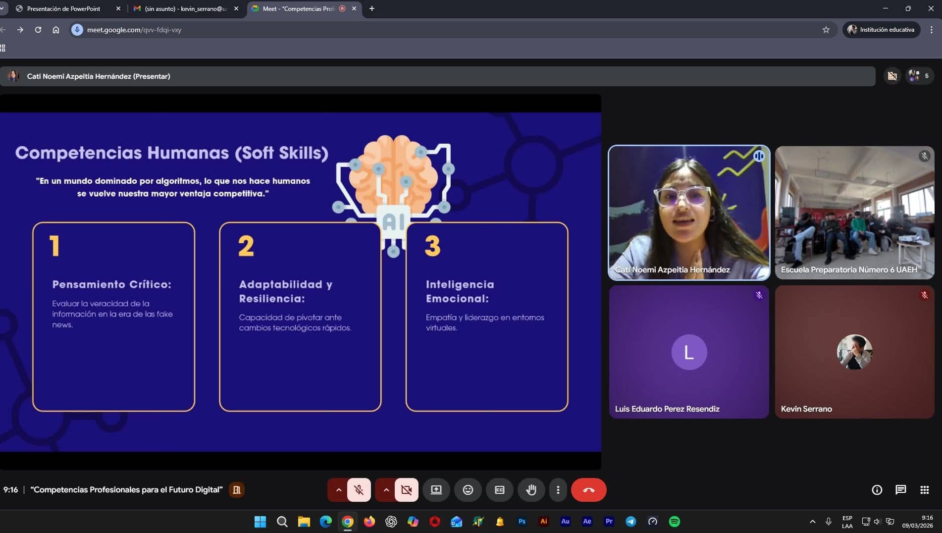Open the chat panel icon
The height and width of the screenshot is (533, 942).
pos(900,490)
